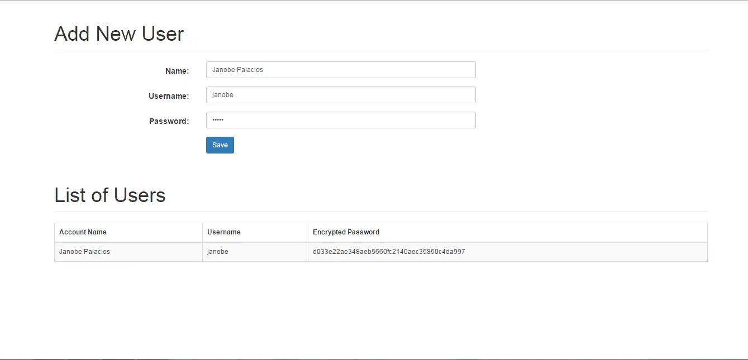Select the janobe username table cell
This screenshot has width=748, height=360.
click(255, 252)
